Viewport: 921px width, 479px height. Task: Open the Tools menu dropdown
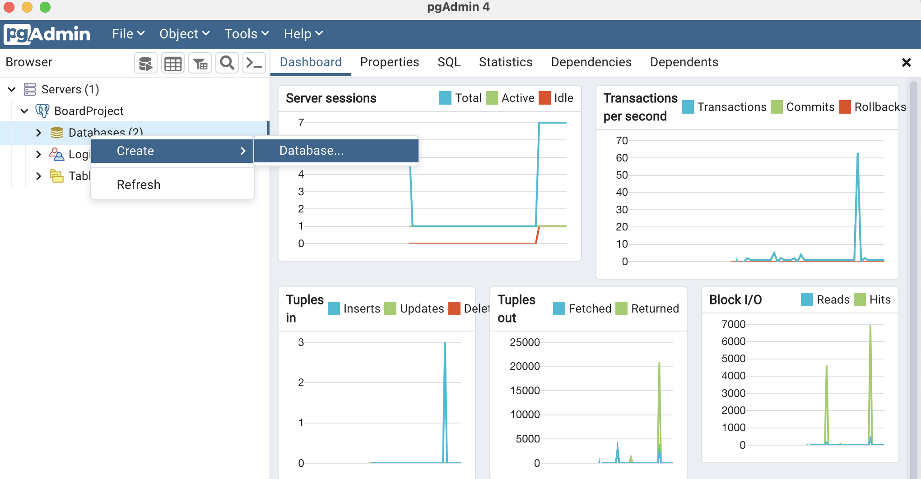click(247, 34)
